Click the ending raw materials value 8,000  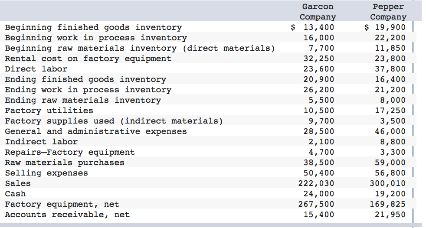(393, 100)
